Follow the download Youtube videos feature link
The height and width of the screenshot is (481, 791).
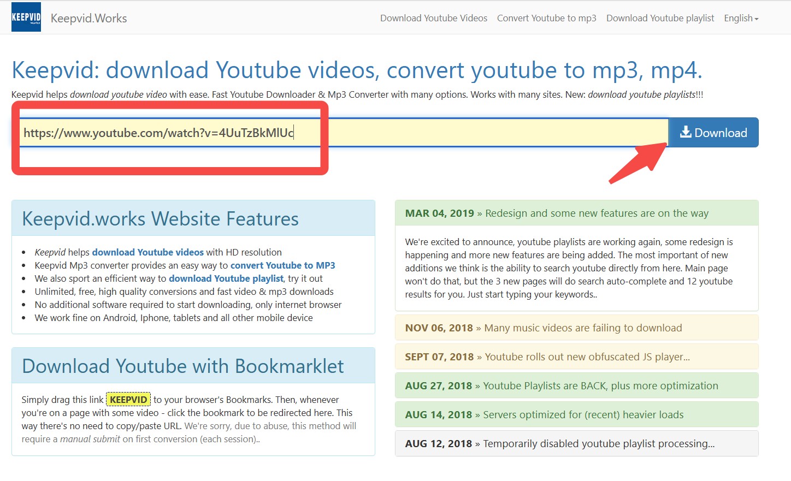[148, 252]
